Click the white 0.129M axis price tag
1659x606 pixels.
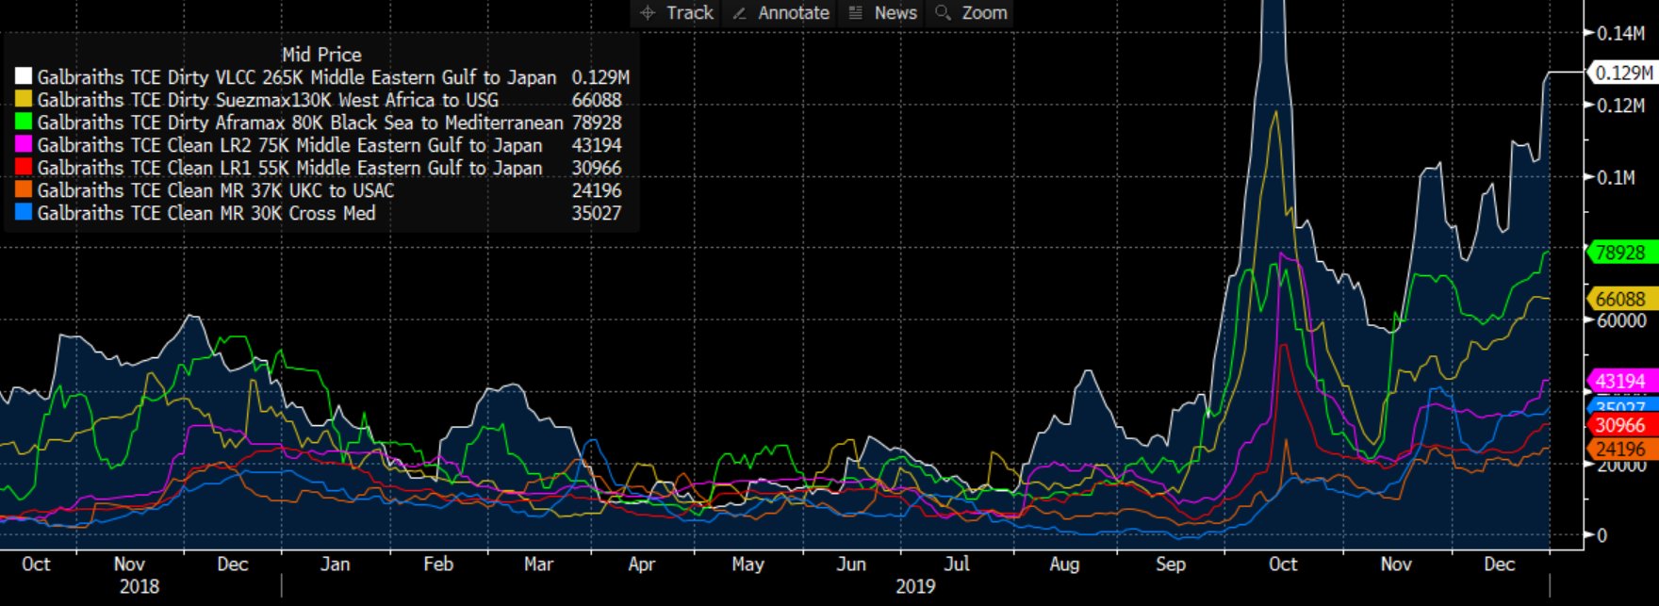click(1621, 73)
